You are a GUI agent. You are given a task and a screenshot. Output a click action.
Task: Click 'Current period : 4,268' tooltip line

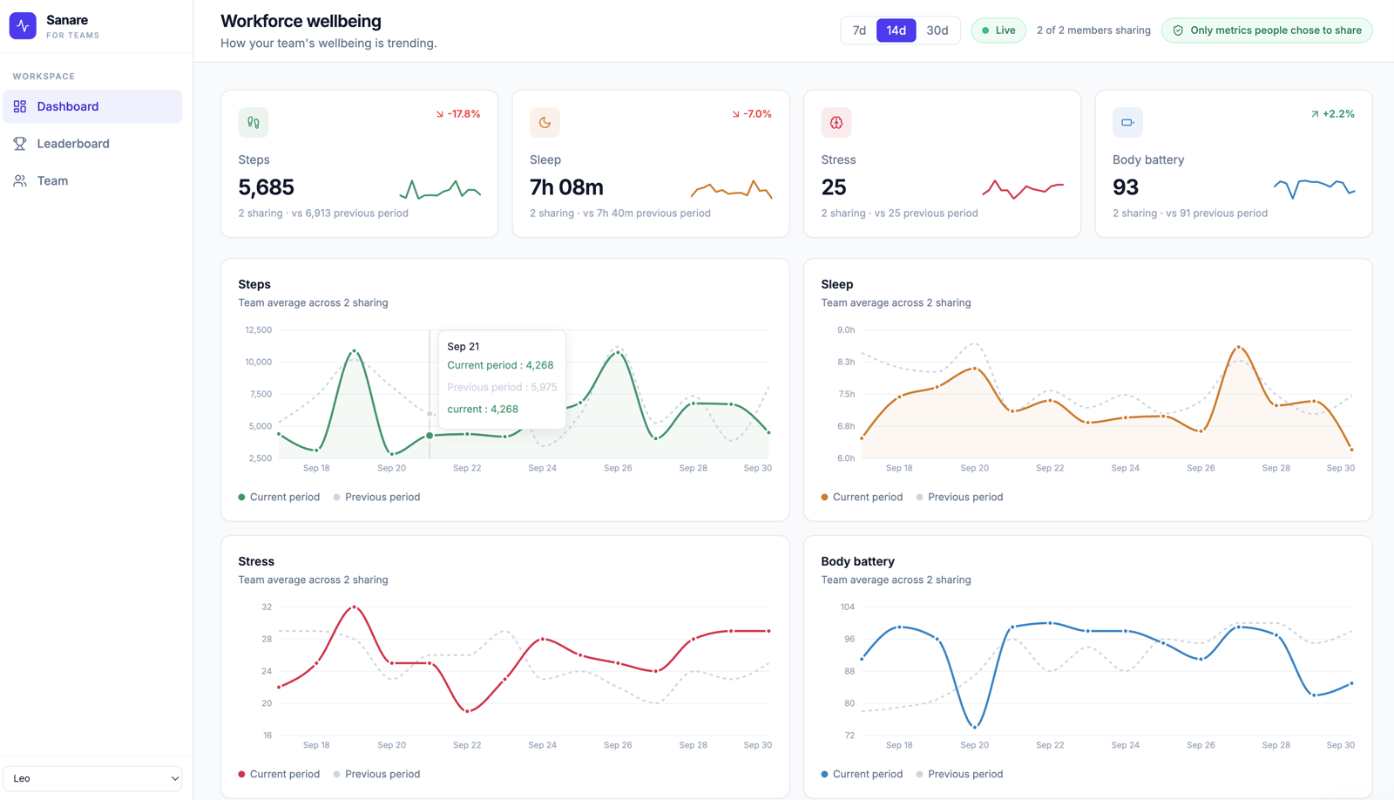[x=500, y=365]
